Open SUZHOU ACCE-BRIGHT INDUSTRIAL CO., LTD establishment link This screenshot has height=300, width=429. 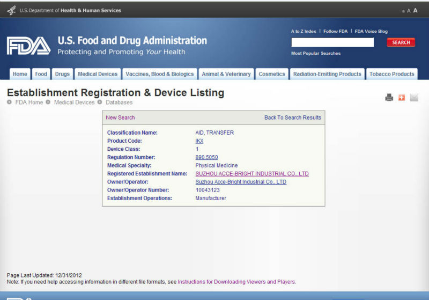[x=252, y=174]
